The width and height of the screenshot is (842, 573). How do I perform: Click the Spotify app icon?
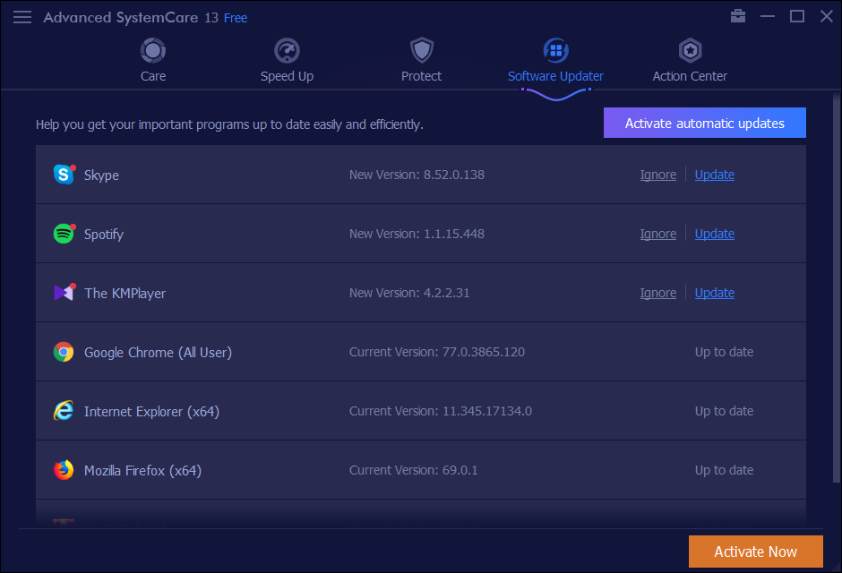[64, 234]
